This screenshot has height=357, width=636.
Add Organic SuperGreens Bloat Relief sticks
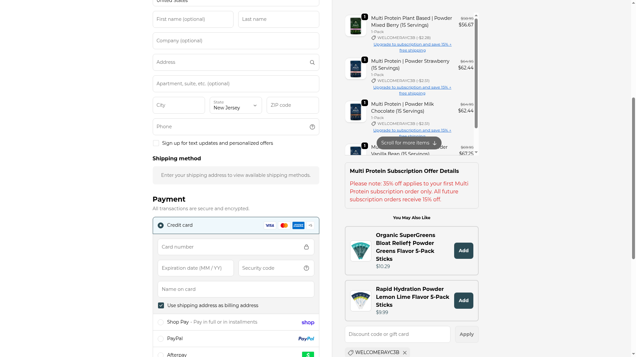(463, 251)
